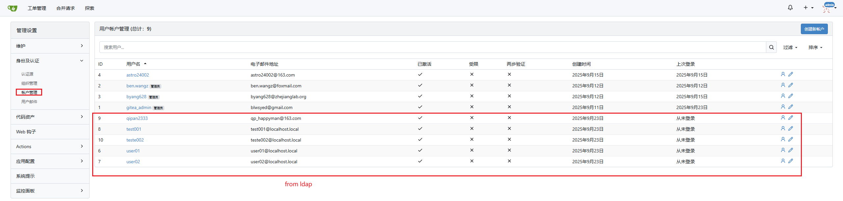The height and width of the screenshot is (201, 843).
Task: Open profile icon for ben.wangz row
Action: (x=783, y=85)
